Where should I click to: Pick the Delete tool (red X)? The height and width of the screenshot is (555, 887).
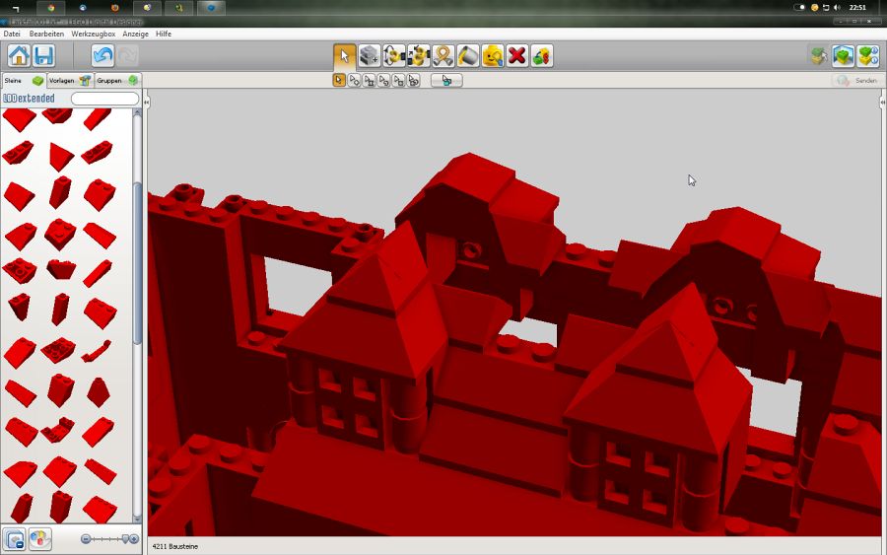coord(516,55)
